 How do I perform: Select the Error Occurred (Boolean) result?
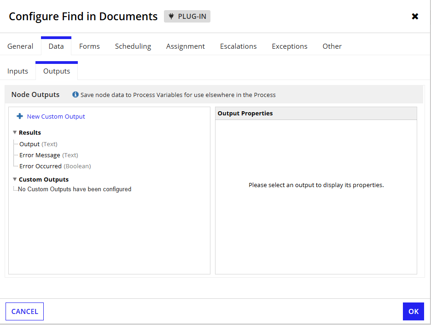tap(55, 166)
